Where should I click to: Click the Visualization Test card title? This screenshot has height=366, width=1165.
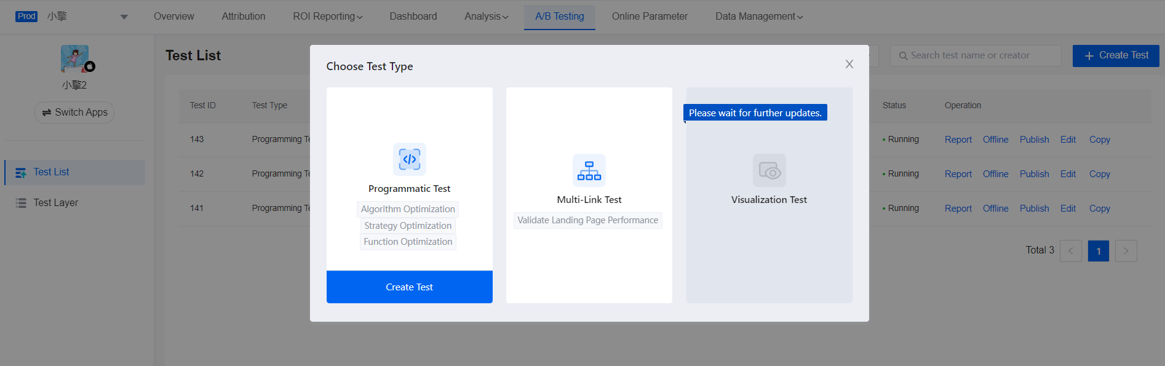pos(769,200)
